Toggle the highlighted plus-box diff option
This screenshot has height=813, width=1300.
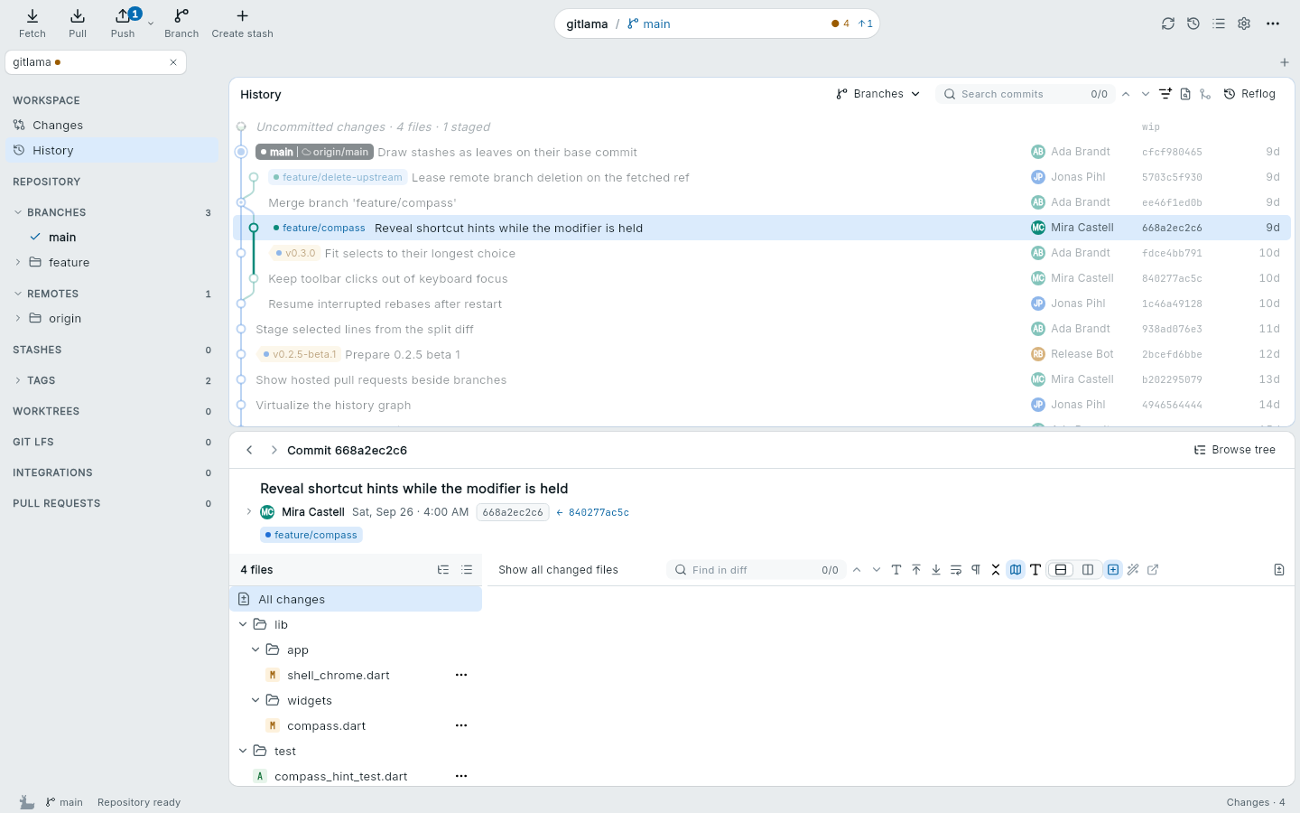tap(1113, 570)
